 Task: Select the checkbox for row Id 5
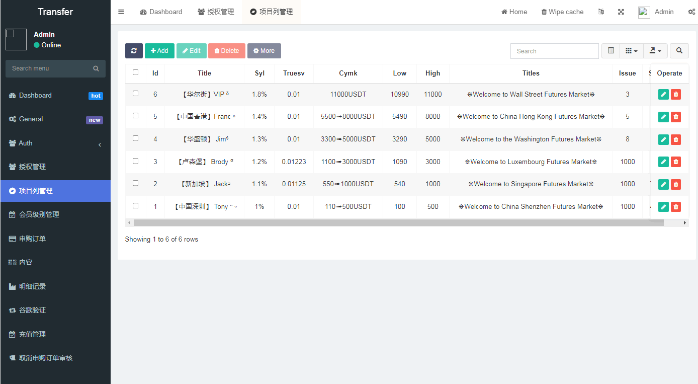tap(136, 116)
